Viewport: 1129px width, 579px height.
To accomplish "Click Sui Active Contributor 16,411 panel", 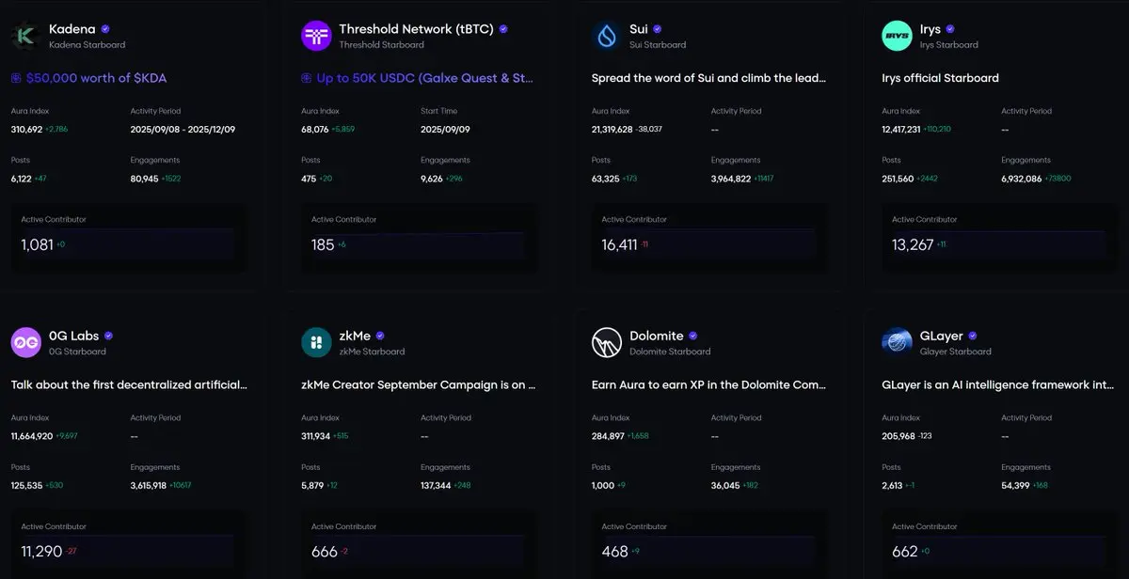I will tap(710, 238).
